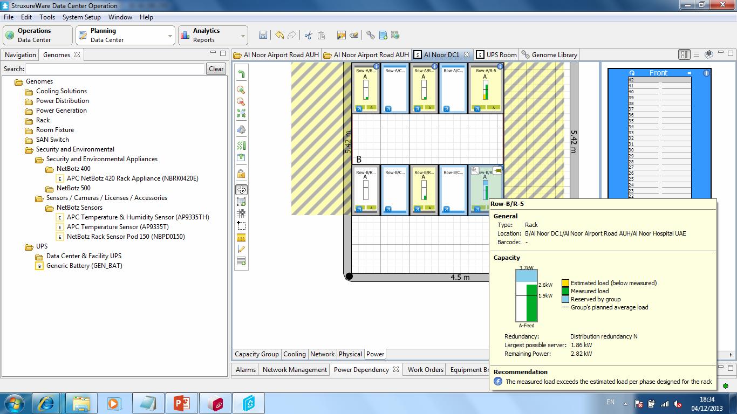
Task: Select the pan move tool
Action: click(x=241, y=190)
